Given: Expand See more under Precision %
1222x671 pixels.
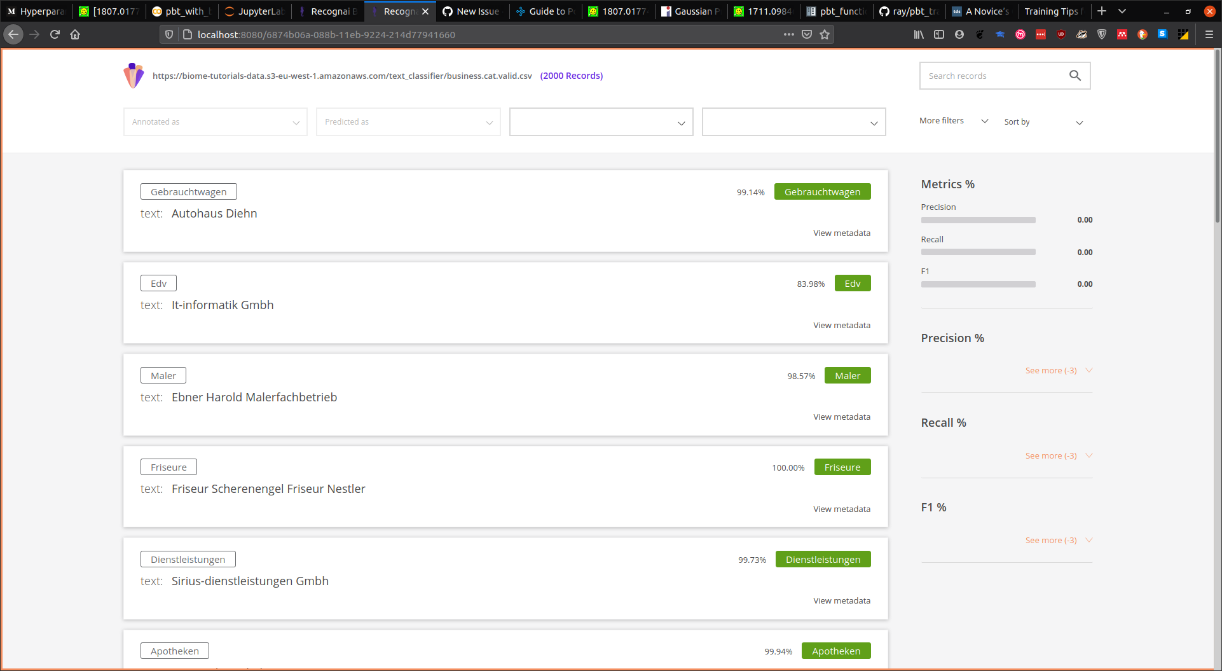Looking at the screenshot, I should (1050, 370).
